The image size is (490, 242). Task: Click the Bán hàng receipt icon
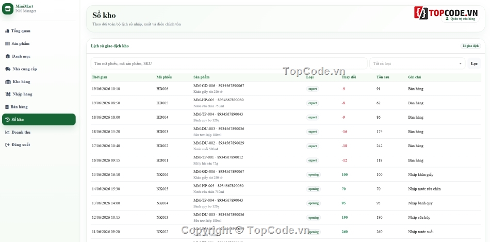(x=7, y=107)
